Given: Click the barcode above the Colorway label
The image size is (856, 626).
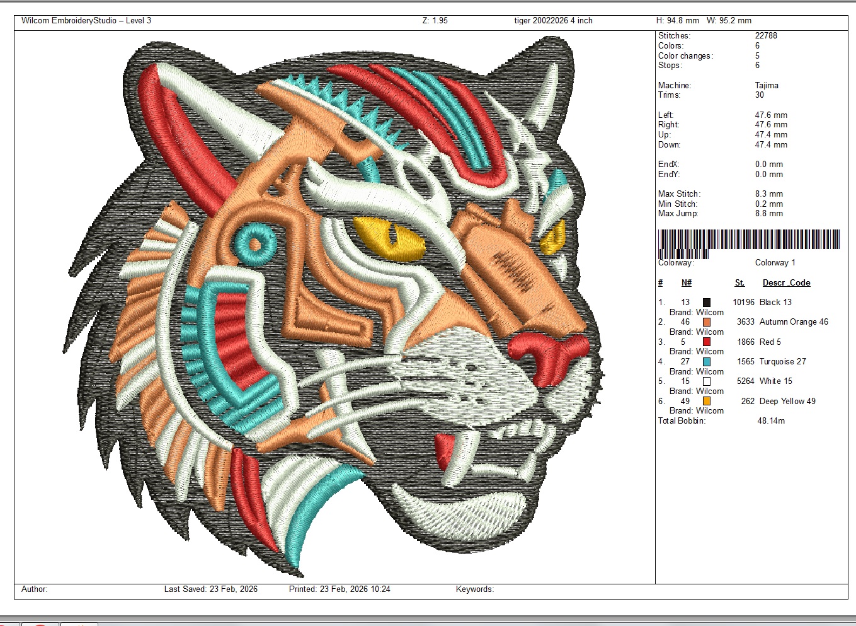Looking at the screenshot, I should (748, 241).
